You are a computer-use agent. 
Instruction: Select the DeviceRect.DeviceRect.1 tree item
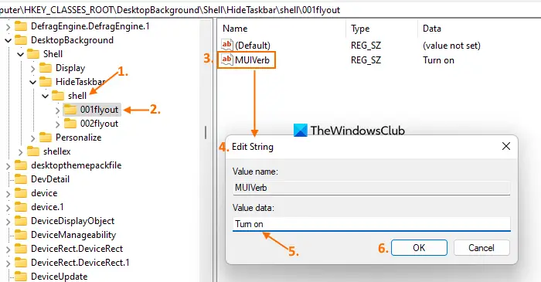80,263
